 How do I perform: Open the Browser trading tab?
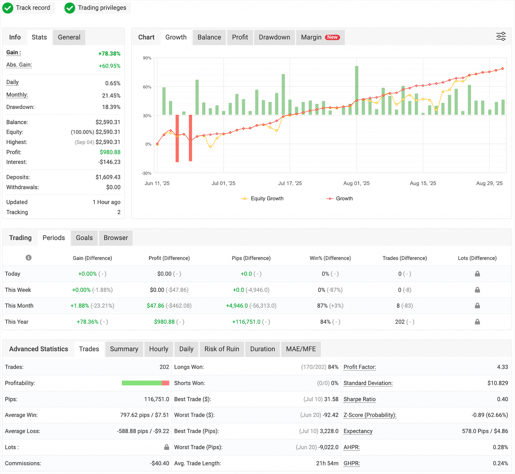coord(116,238)
